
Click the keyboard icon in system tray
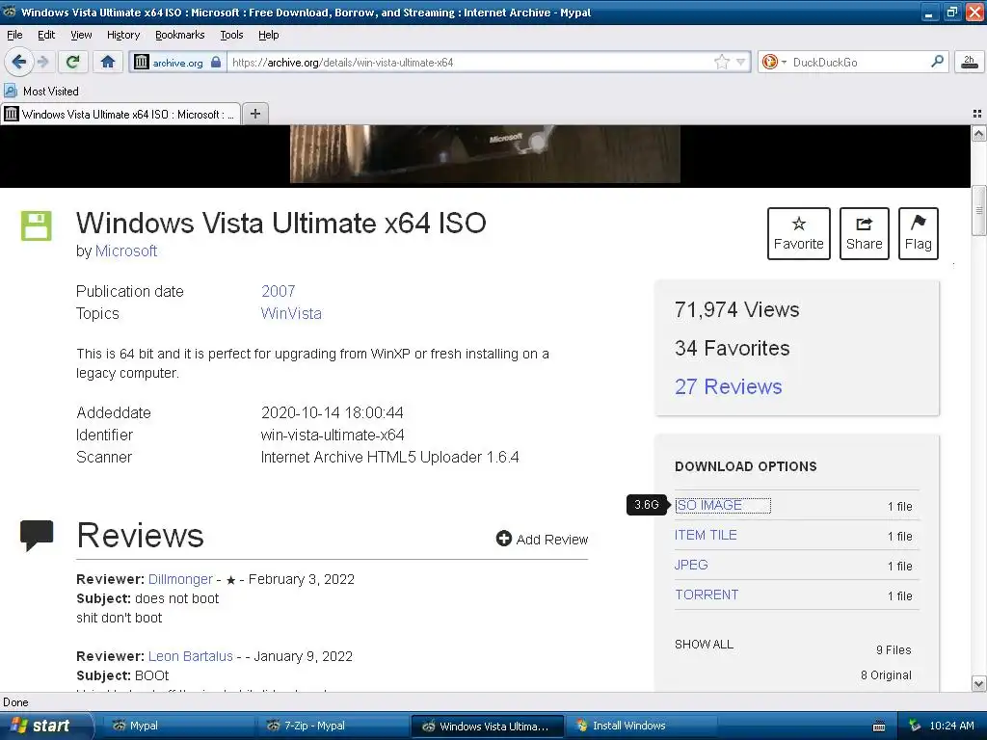[879, 727]
